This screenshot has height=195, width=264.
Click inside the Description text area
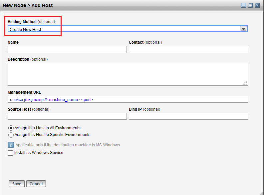point(128,74)
